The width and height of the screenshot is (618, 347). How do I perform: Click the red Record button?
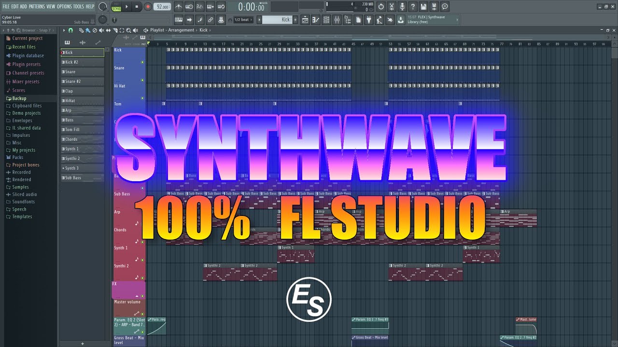(x=148, y=7)
